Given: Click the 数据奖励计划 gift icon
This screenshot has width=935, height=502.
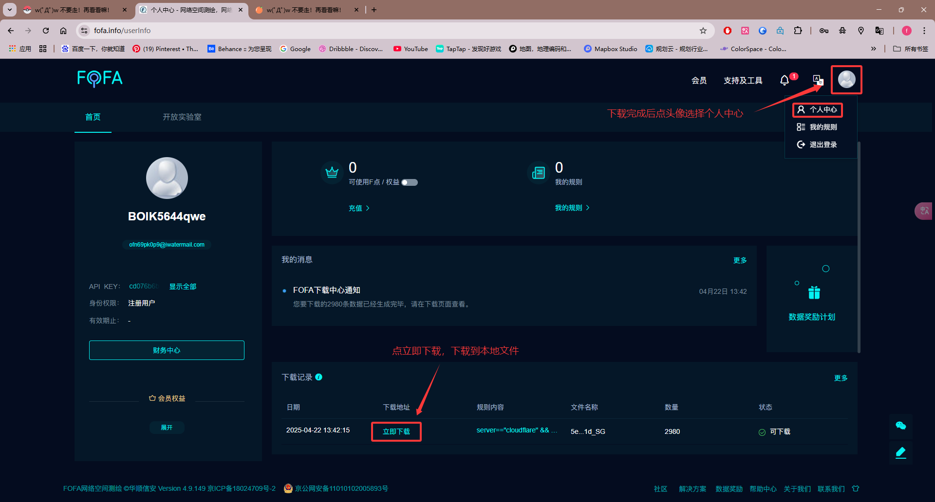Looking at the screenshot, I should point(814,293).
